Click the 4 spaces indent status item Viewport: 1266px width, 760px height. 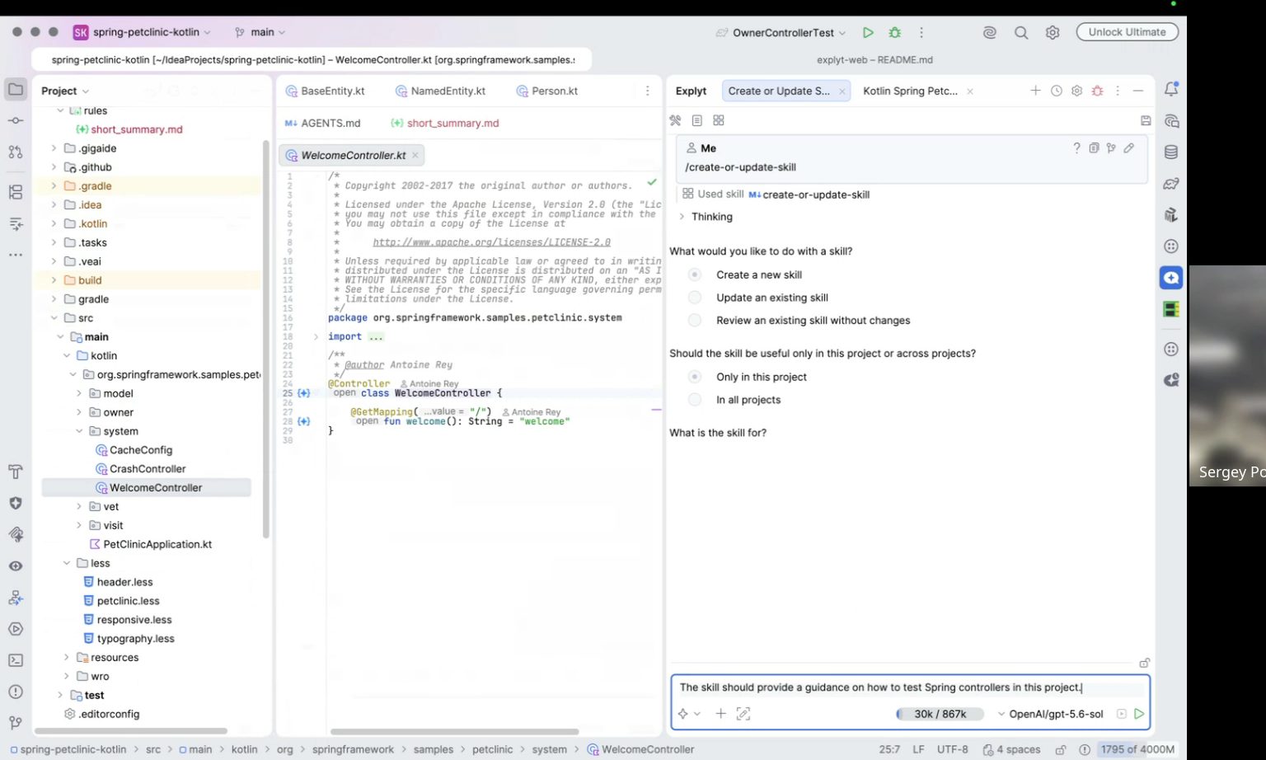(1011, 749)
